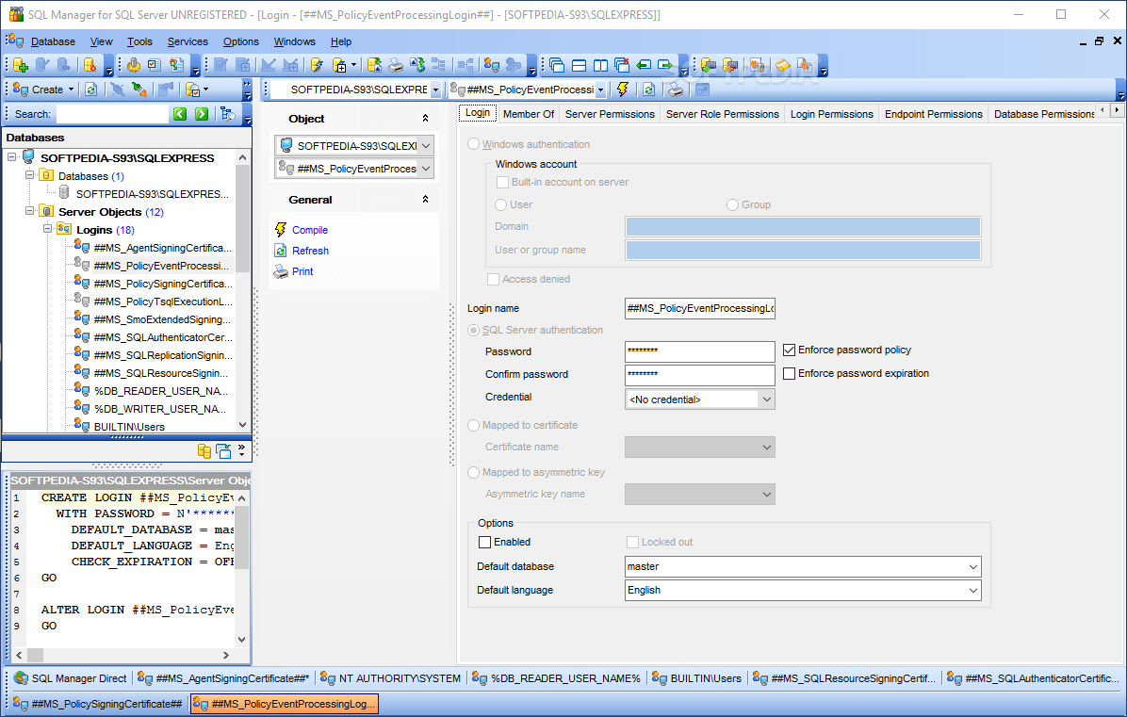1127x717 pixels.
Task: Click the green back navigation arrow icon
Action: (x=642, y=64)
